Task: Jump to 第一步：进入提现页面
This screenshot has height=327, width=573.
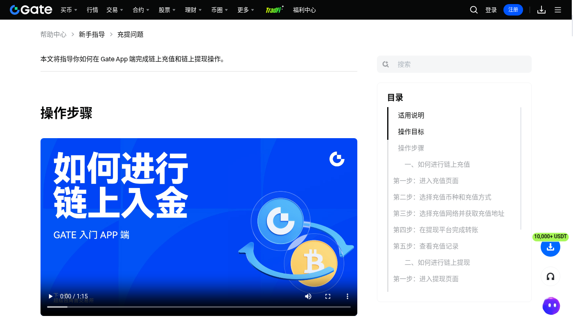Action: click(x=426, y=279)
